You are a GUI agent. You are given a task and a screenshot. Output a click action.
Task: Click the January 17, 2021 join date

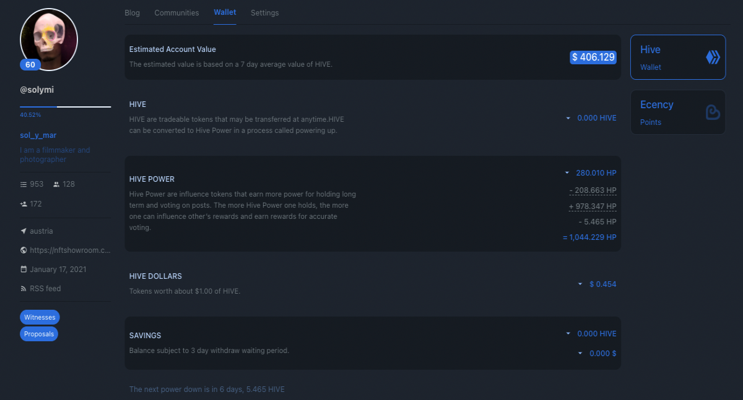click(x=58, y=270)
